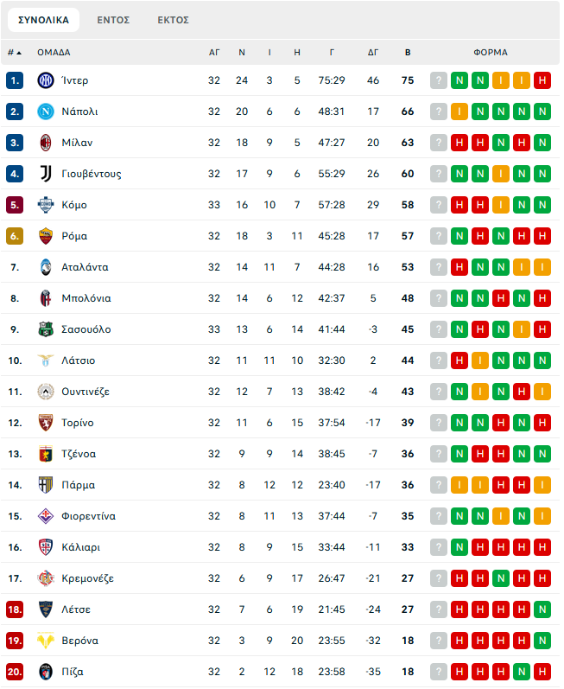Select the ΣΥΝΟΛΙΚΑ tab
The width and height of the screenshot is (564, 689).
[x=43, y=20]
